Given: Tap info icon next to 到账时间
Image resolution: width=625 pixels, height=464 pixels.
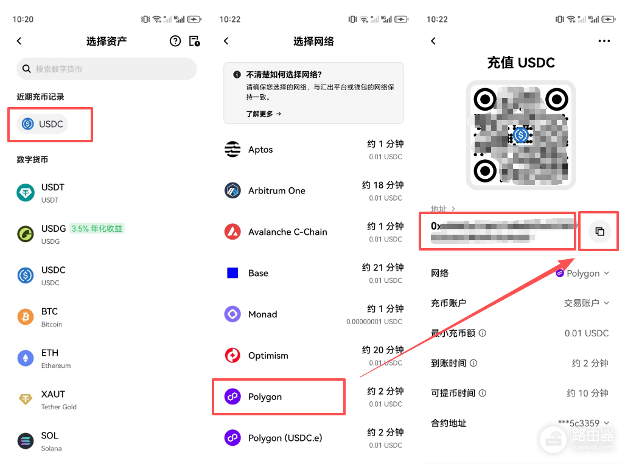Looking at the screenshot, I should pos(473,363).
